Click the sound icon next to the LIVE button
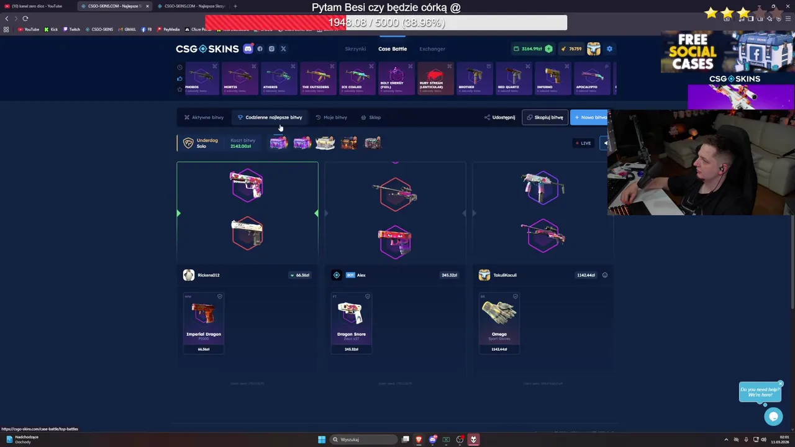The width and height of the screenshot is (795, 447). (x=605, y=143)
